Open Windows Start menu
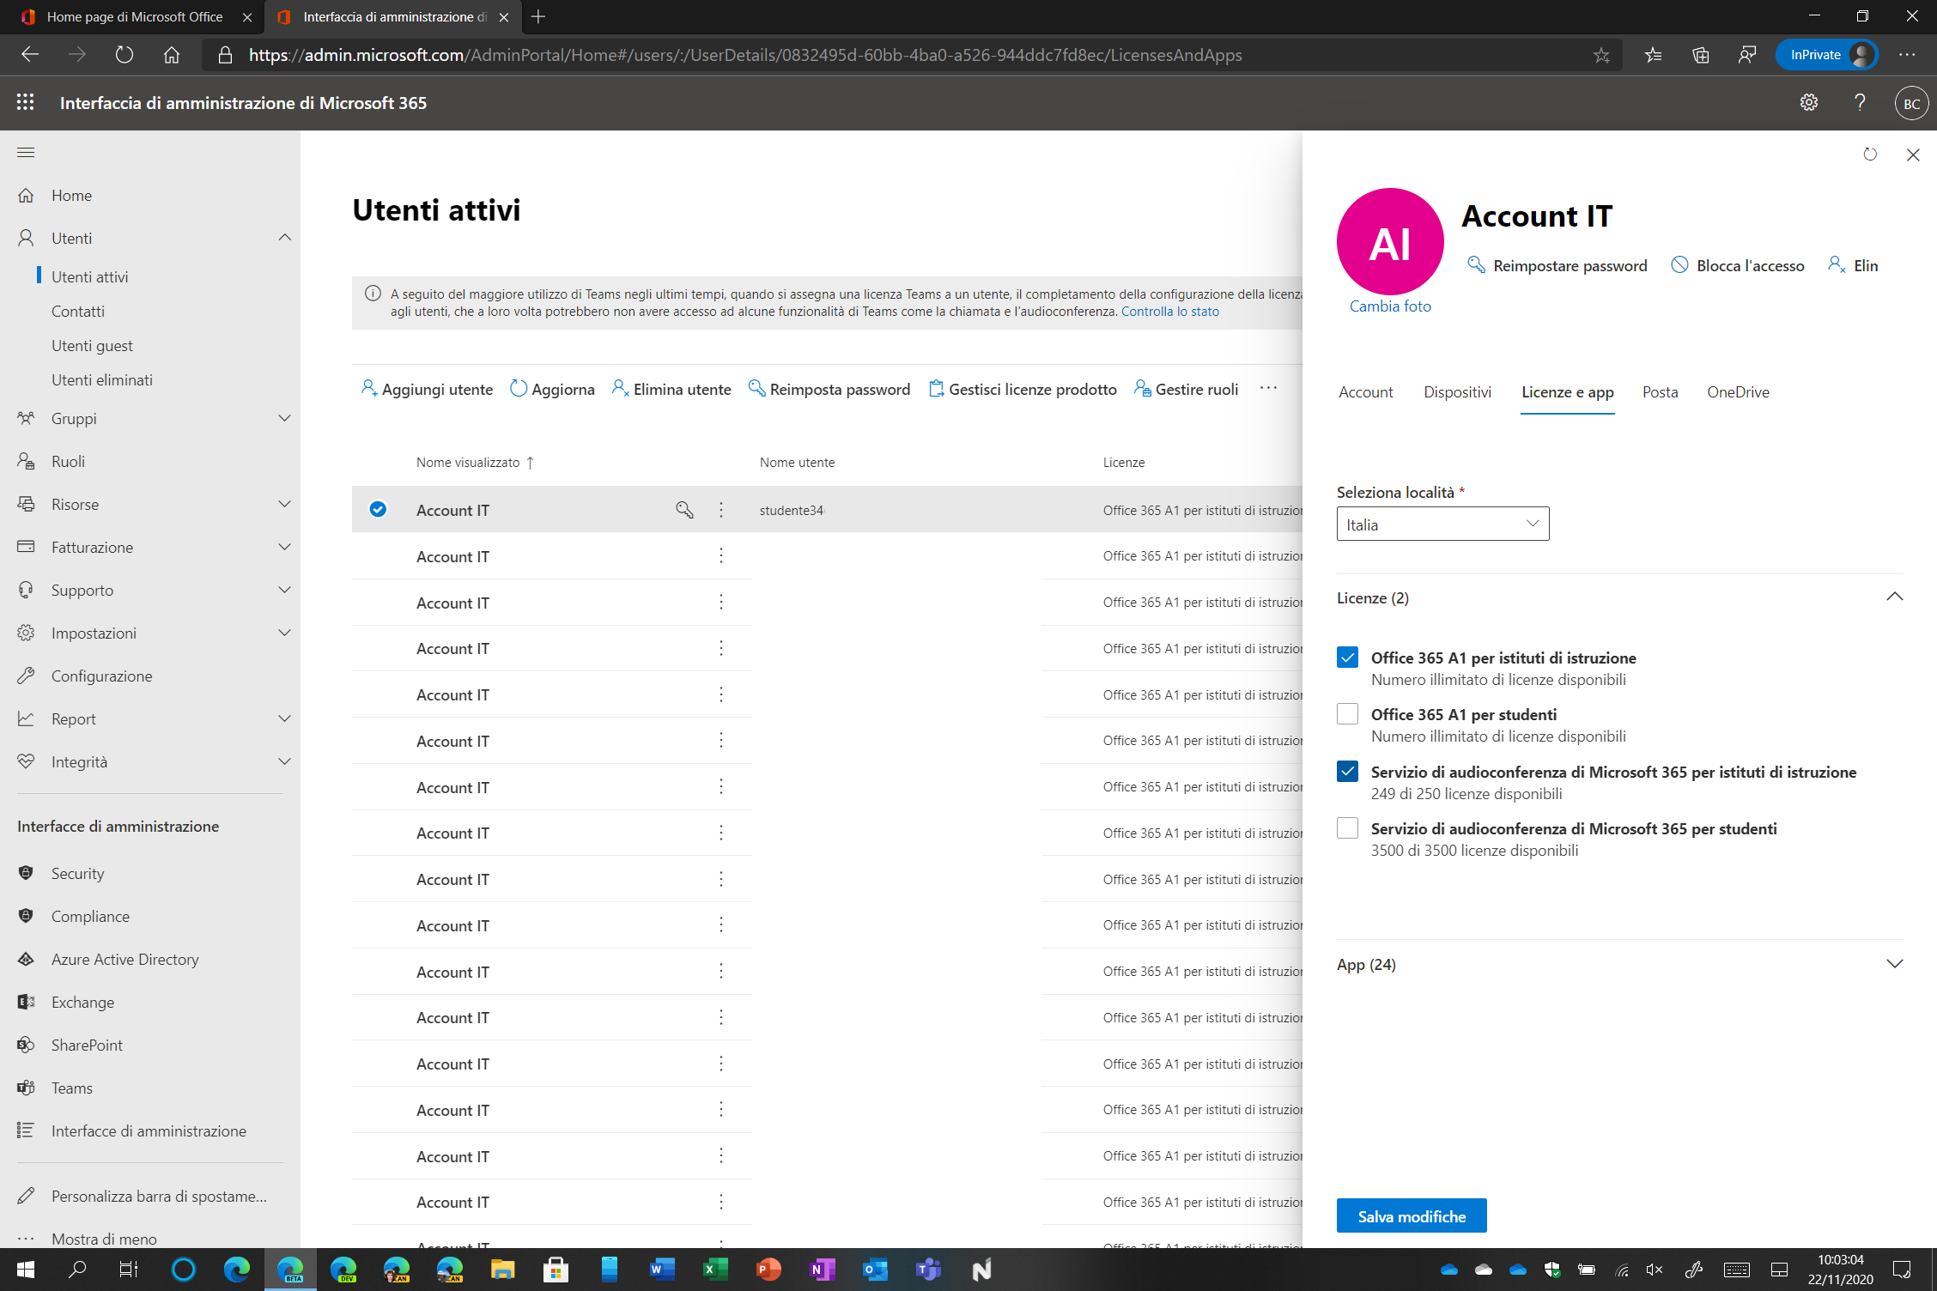Image resolution: width=1937 pixels, height=1291 pixels. [x=26, y=1269]
